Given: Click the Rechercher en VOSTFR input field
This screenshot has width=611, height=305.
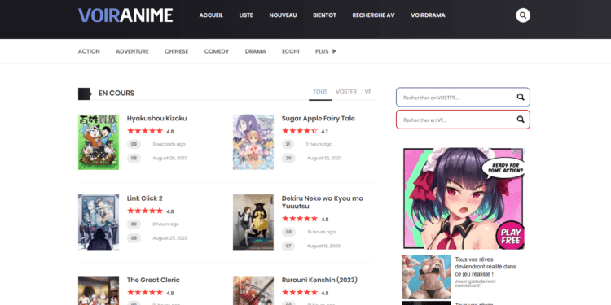Looking at the screenshot, I should click(463, 98).
